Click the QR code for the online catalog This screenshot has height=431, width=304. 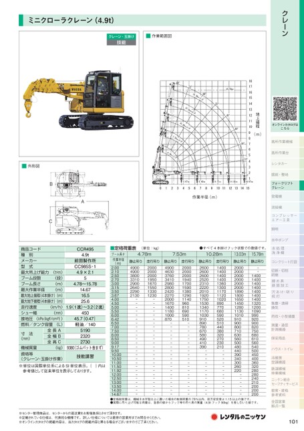[x=285, y=108]
